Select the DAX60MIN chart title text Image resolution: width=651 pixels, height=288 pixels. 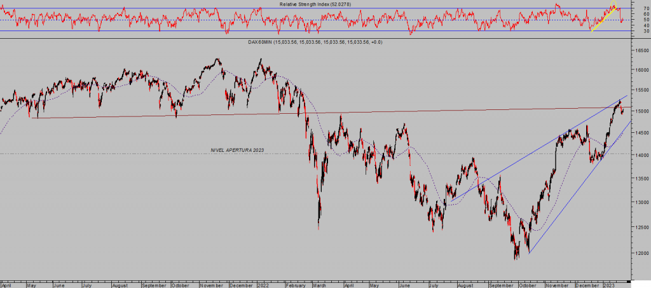[315, 42]
